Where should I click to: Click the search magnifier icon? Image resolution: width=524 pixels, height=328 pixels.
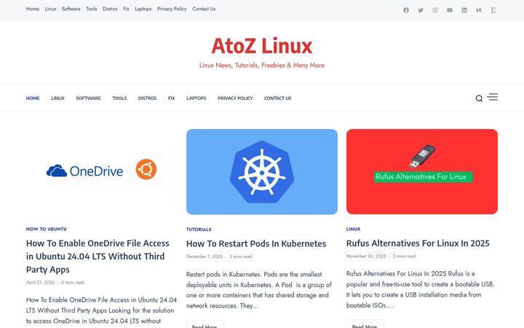479,98
